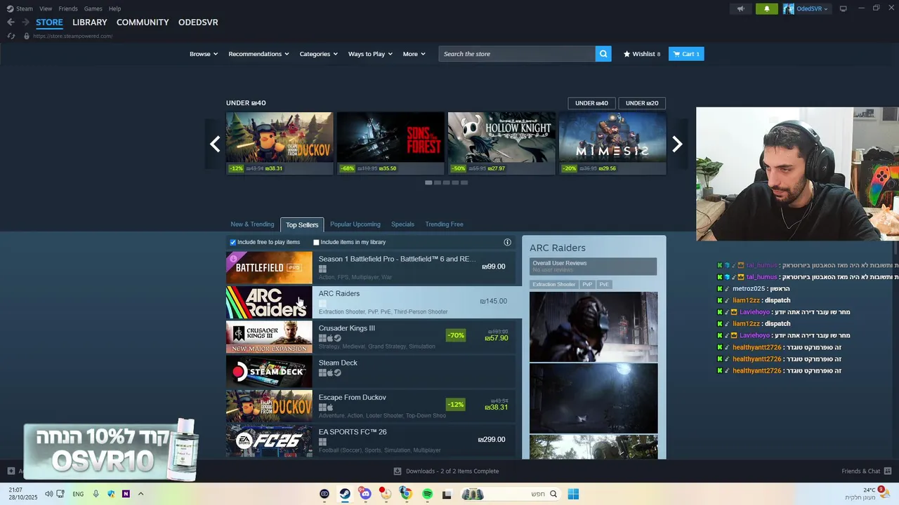Focus the Search the store field
This screenshot has height=505, width=899.
point(517,54)
